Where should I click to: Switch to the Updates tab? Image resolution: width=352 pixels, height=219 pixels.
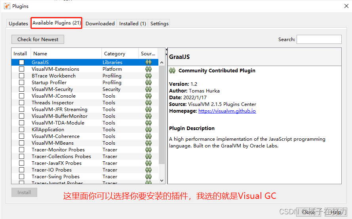(18, 24)
